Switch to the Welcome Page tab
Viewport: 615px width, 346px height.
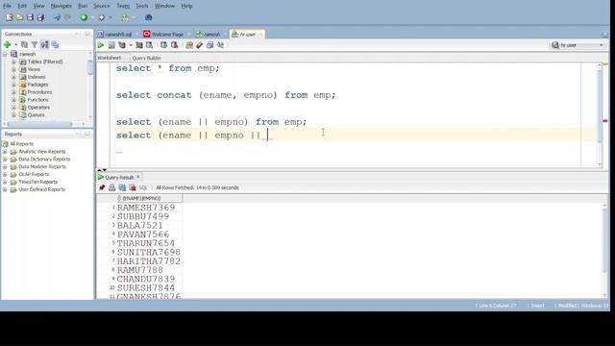tap(164, 35)
